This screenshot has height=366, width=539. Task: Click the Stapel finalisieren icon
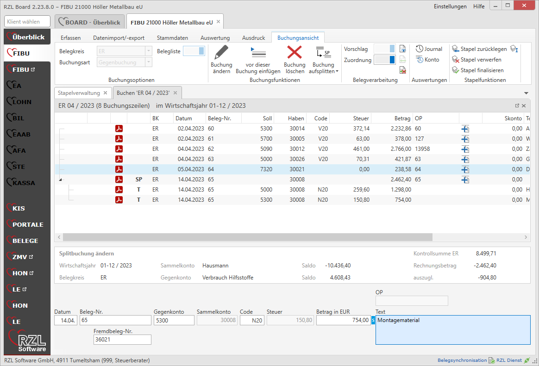(x=456, y=70)
